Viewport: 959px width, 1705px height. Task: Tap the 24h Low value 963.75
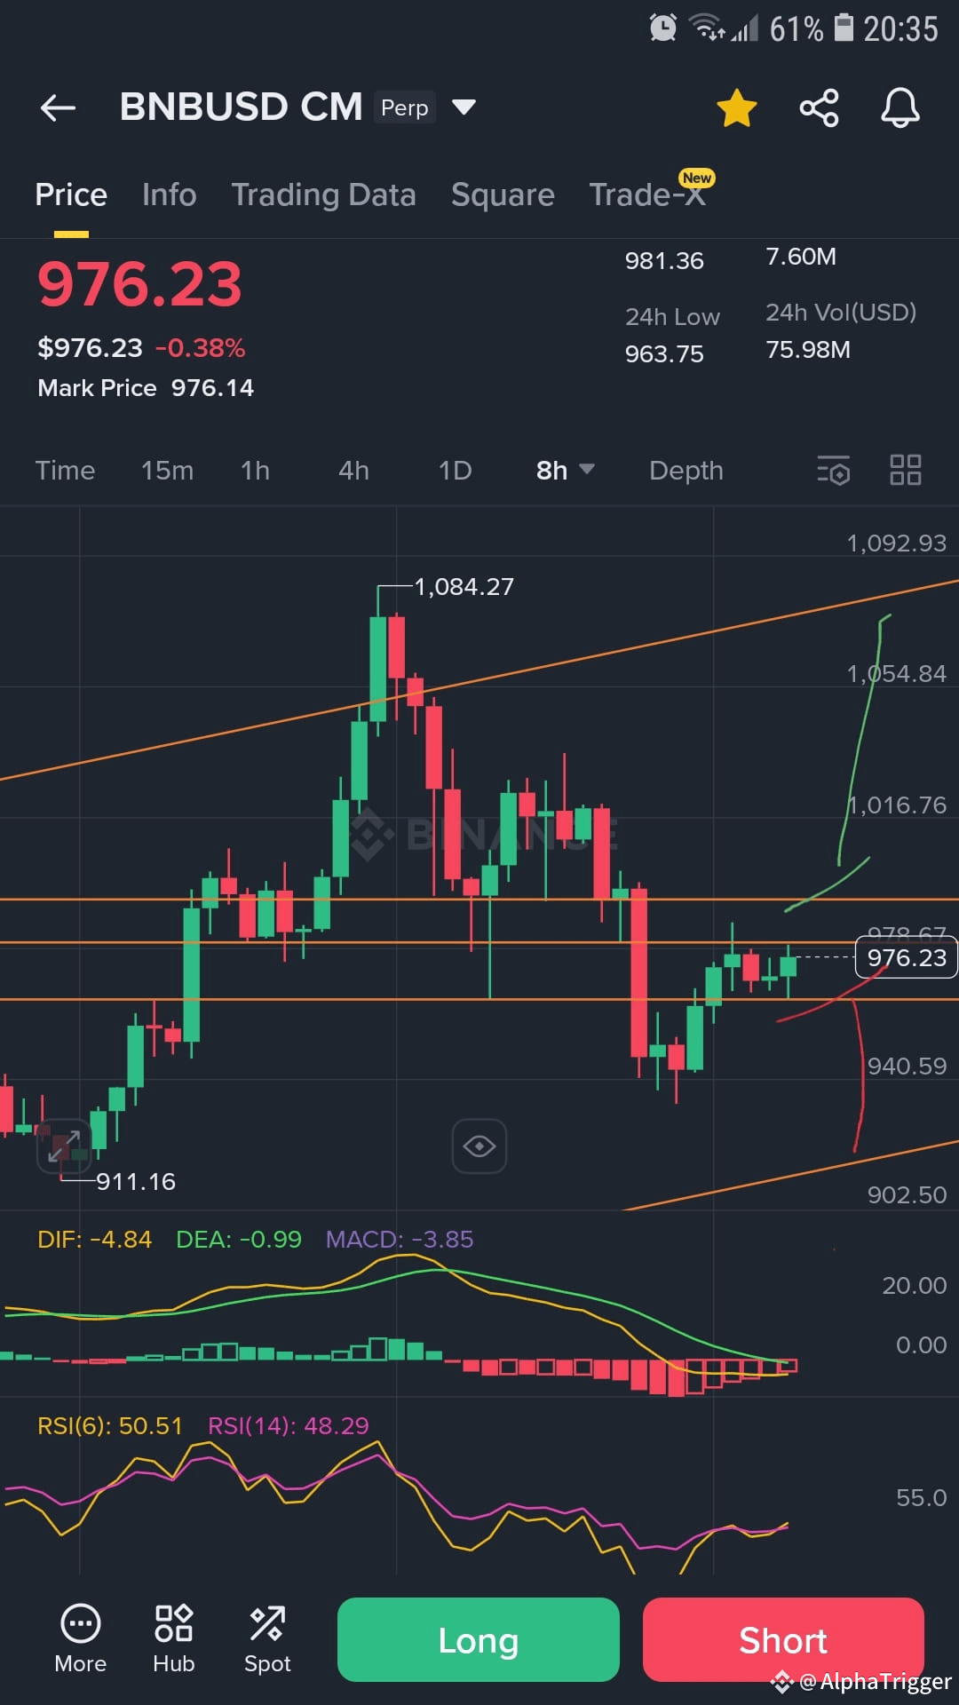[x=664, y=353]
